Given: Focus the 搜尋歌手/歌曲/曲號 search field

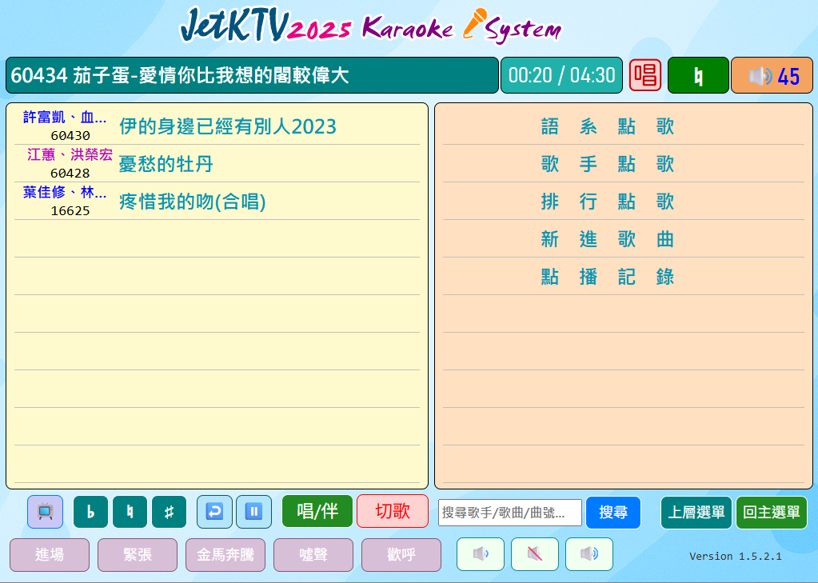Looking at the screenshot, I should [509, 512].
